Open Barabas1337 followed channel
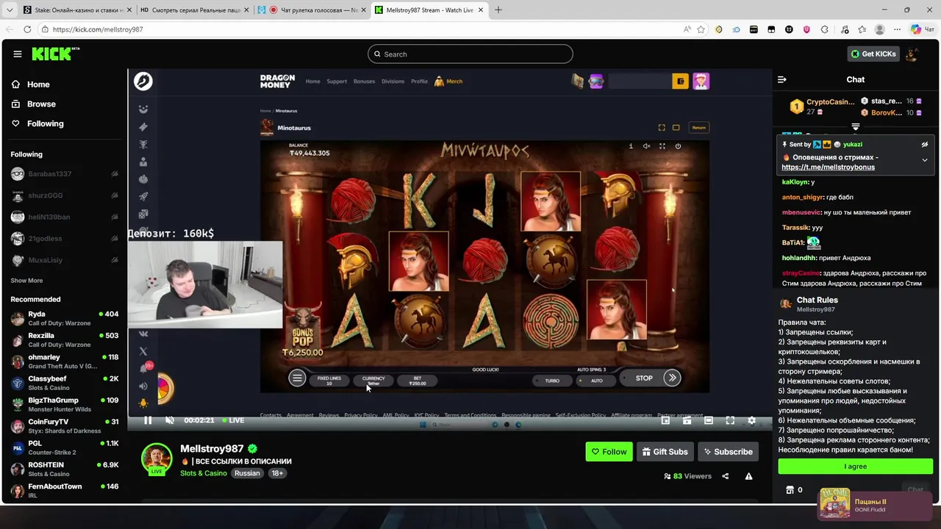 [x=64, y=174]
